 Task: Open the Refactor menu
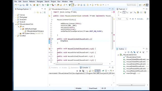[32, 2]
